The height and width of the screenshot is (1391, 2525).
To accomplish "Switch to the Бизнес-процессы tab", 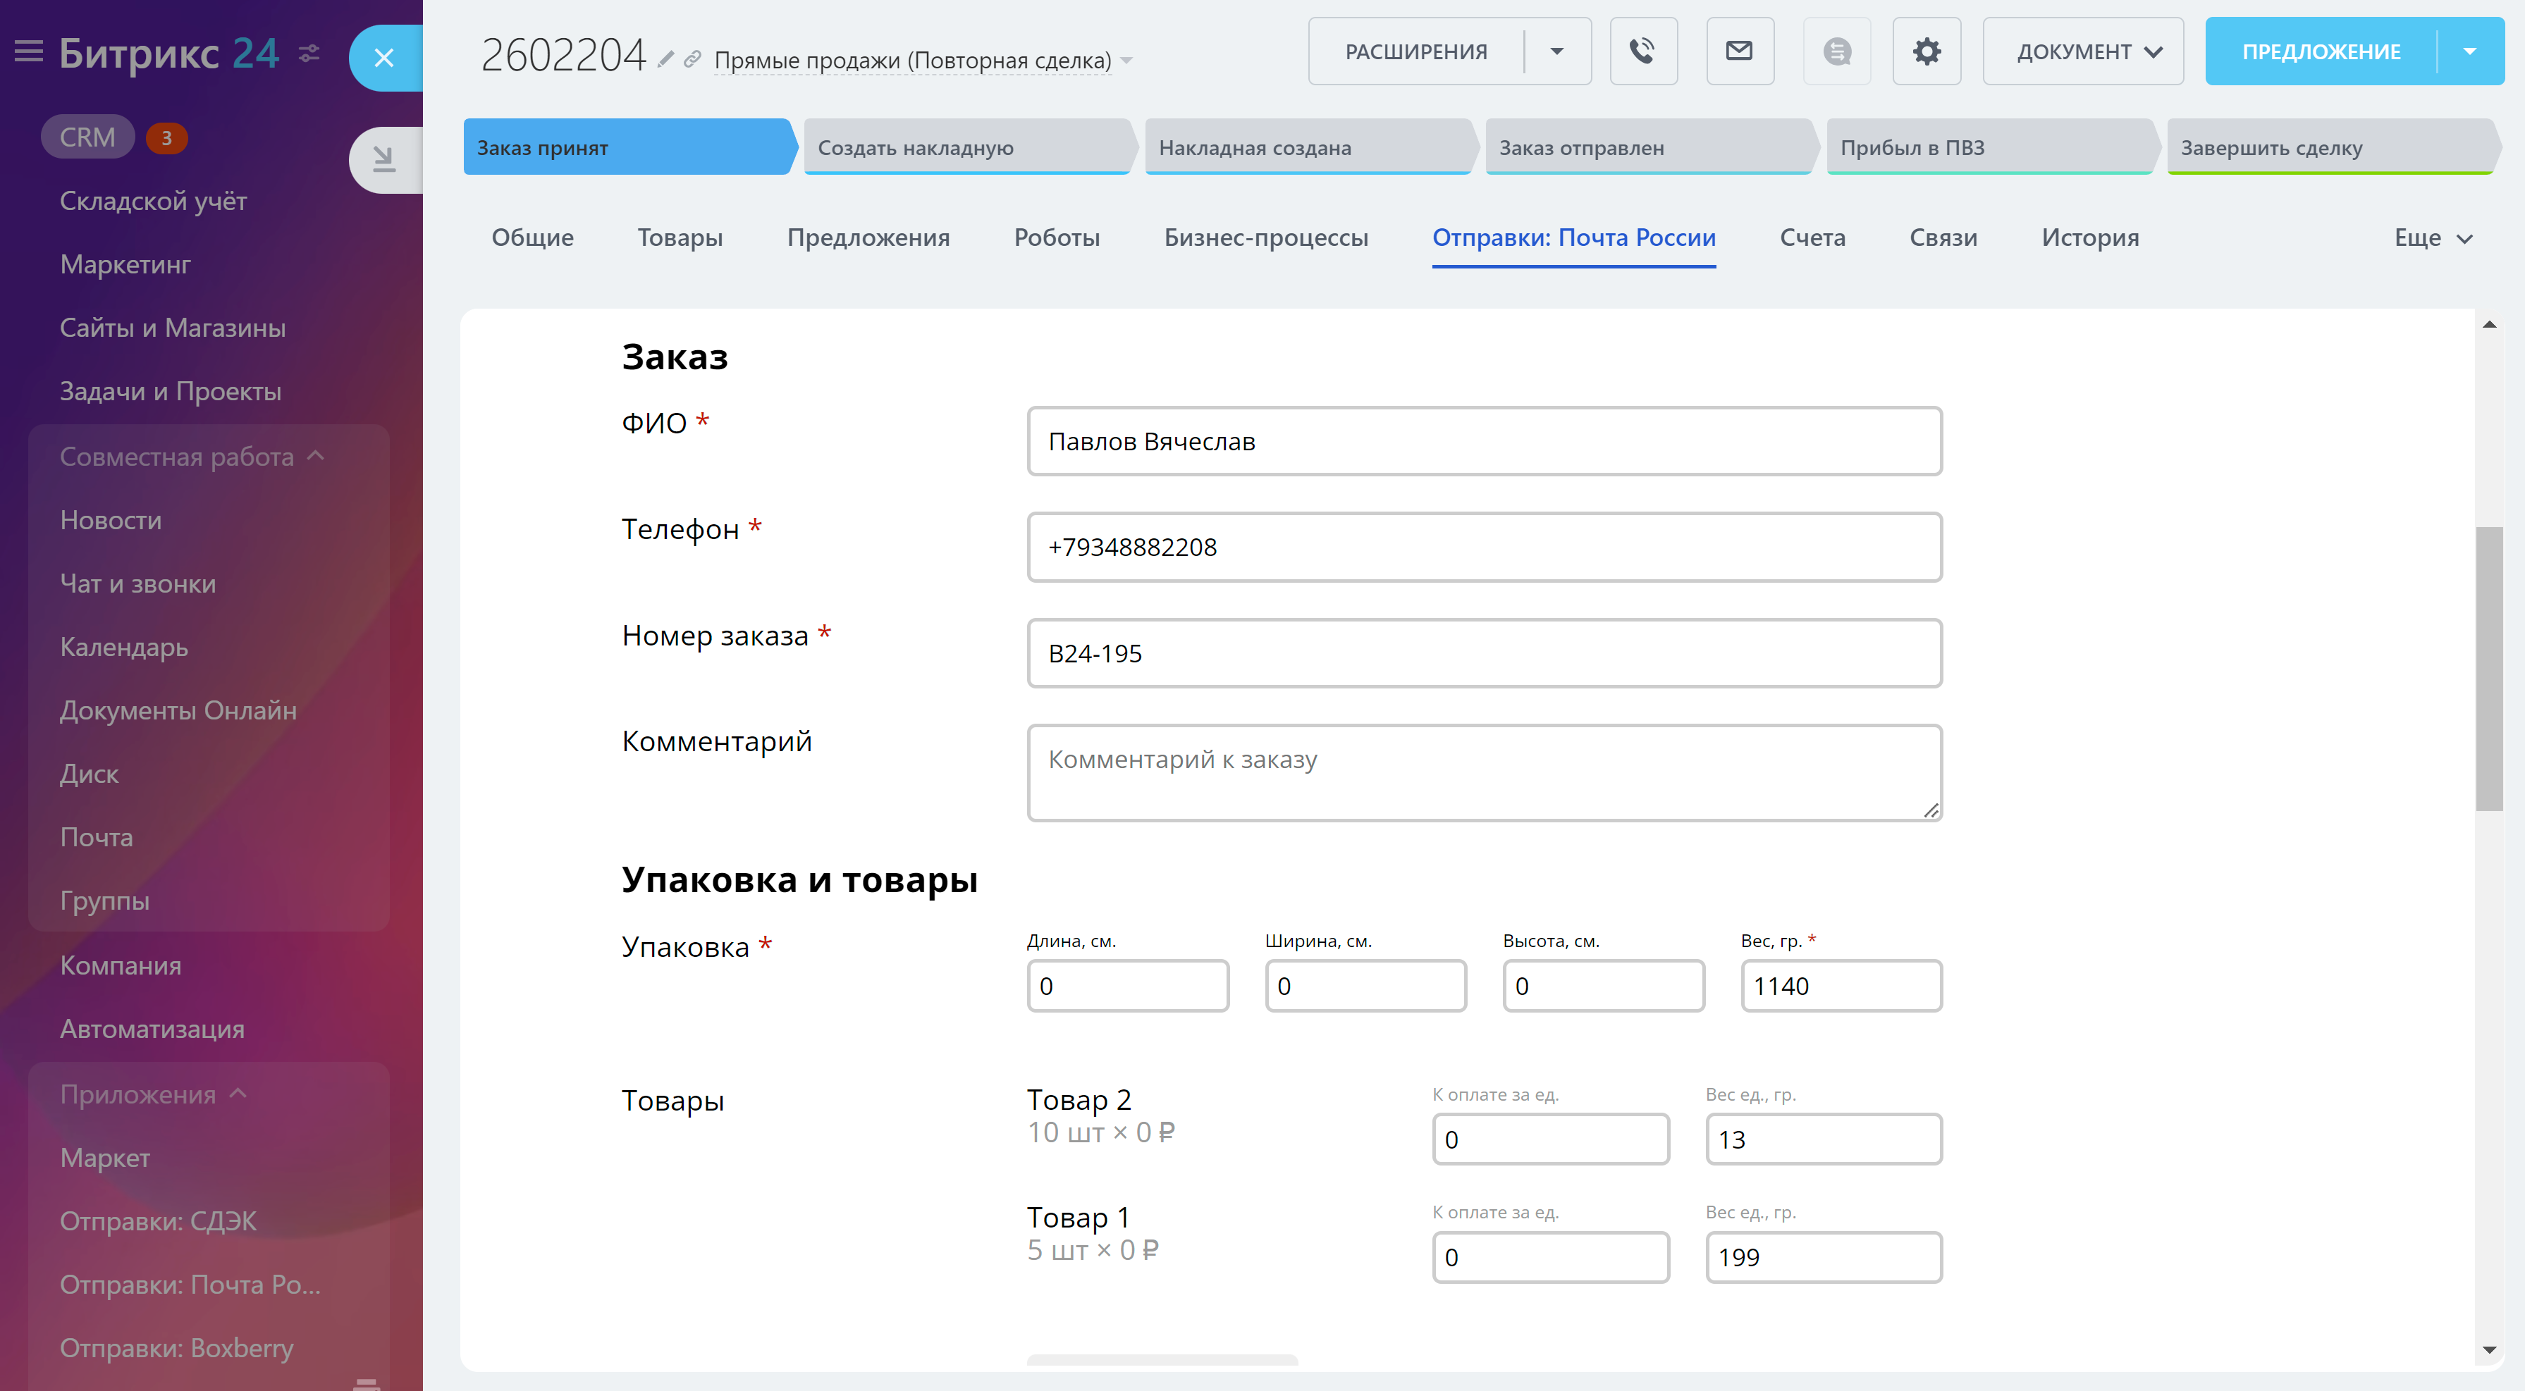I will 1265,238.
